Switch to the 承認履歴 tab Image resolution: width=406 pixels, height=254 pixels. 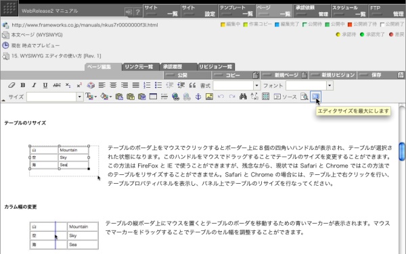point(179,67)
